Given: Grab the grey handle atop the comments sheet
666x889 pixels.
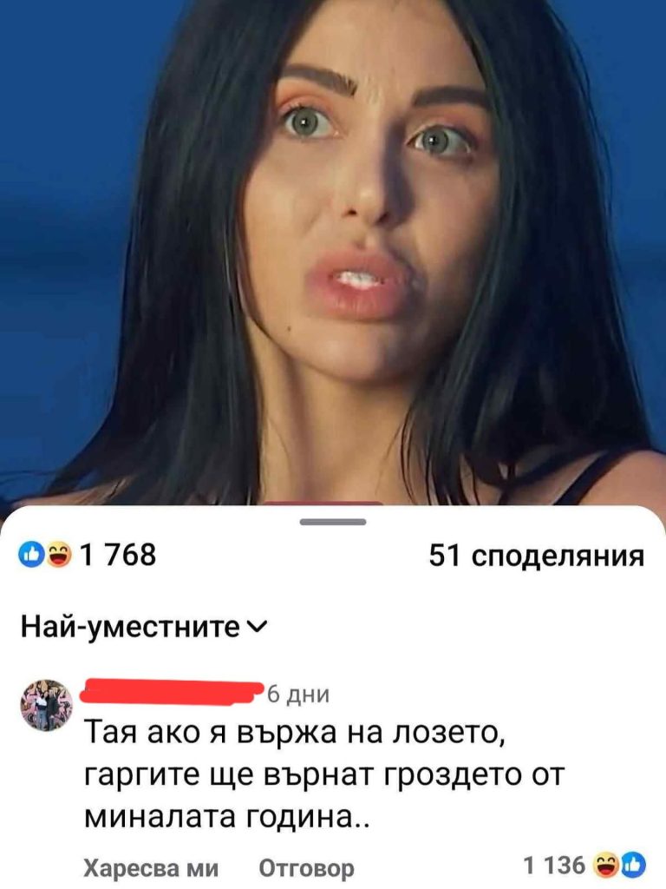Looking at the screenshot, I should coord(332,522).
